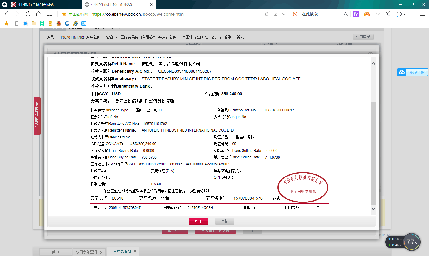This screenshot has width=429, height=256.
Task: Open the browser hamburger main menu
Action: pos(422,14)
